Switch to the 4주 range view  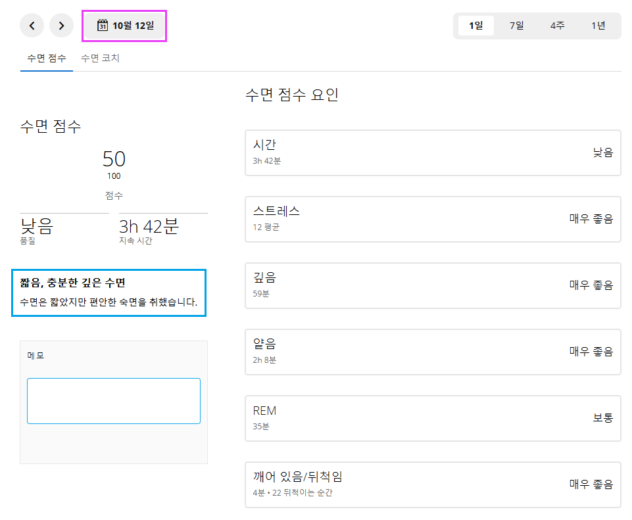pyautogui.click(x=558, y=26)
